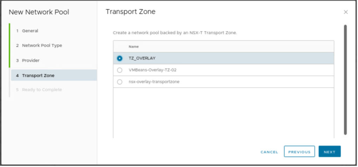Select the VMBeans-Overlay-TZ-02 radio button

(120, 70)
